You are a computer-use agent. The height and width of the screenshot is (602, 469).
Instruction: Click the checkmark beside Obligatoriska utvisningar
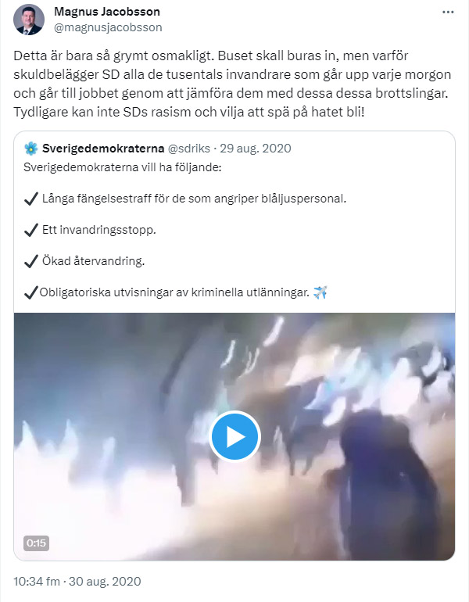(x=31, y=292)
